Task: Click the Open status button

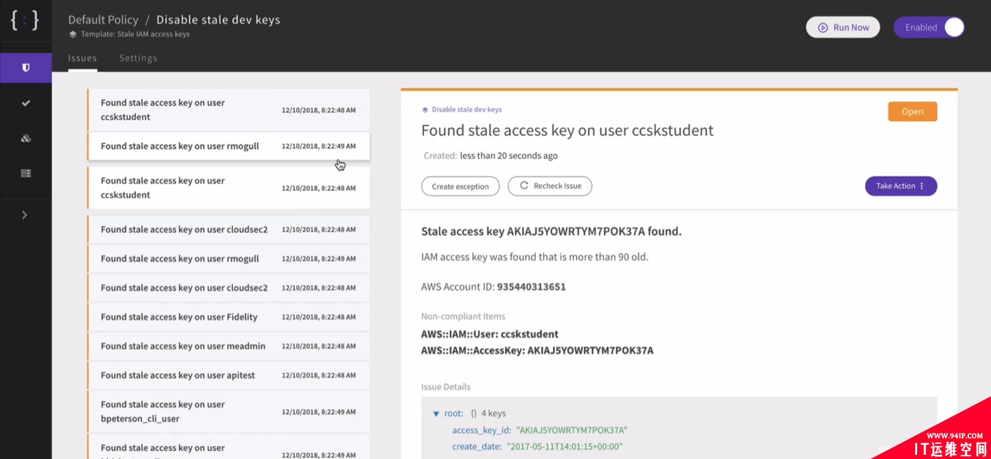Action: 912,111
